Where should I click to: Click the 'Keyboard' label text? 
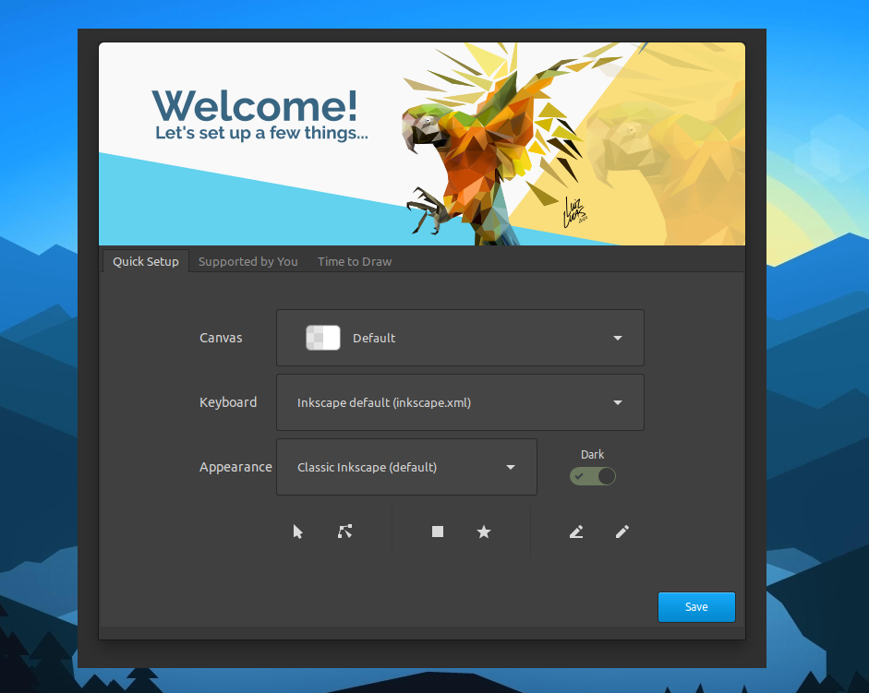click(228, 402)
